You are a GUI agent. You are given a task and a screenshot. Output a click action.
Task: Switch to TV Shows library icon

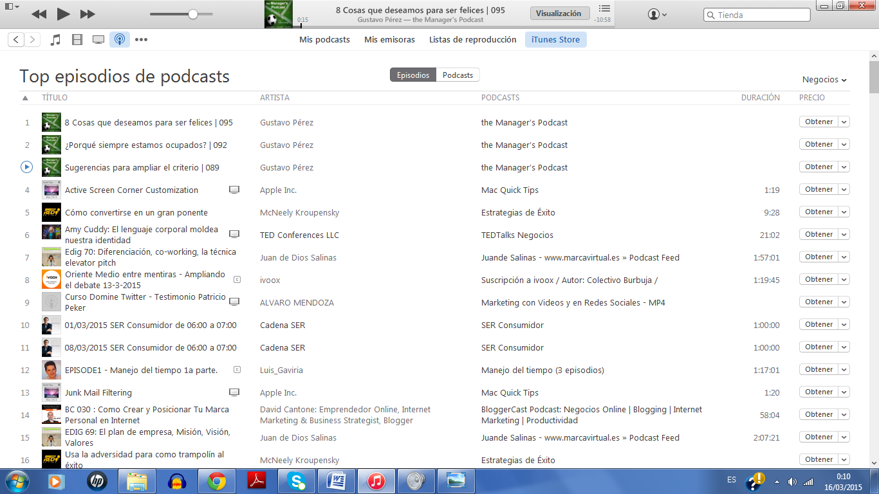click(98, 40)
